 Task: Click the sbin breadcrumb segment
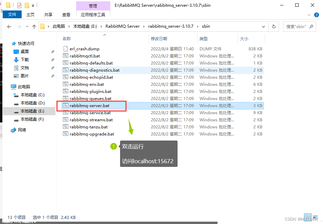[206, 26]
